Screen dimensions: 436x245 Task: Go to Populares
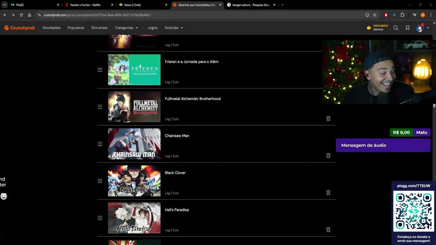[x=76, y=28]
